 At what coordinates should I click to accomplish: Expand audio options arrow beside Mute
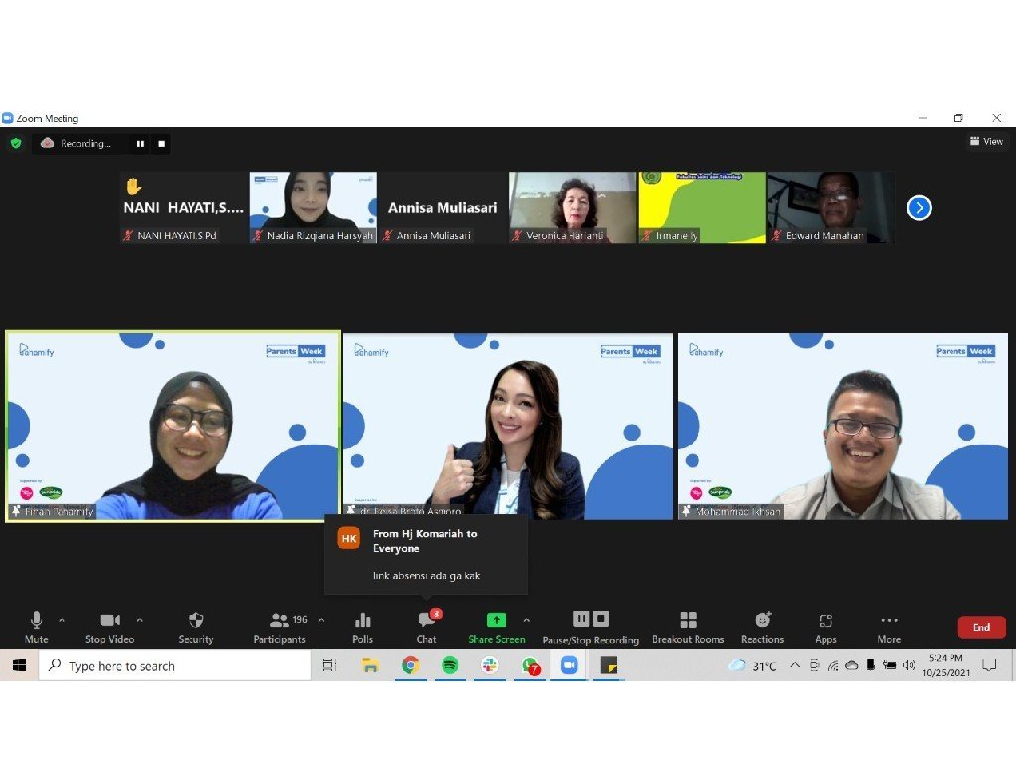point(62,620)
